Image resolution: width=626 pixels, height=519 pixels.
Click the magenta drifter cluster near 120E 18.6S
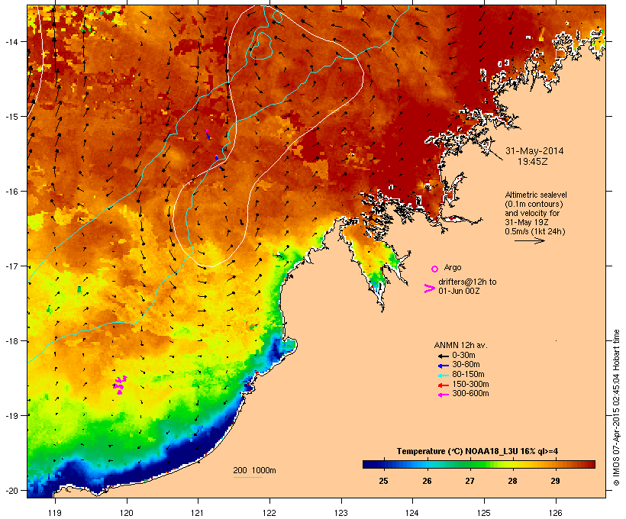coord(120,385)
